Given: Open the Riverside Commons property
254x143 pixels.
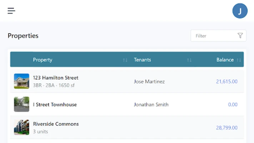Looking at the screenshot, I should [x=56, y=124].
